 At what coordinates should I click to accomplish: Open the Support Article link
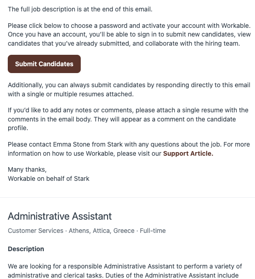188,153
